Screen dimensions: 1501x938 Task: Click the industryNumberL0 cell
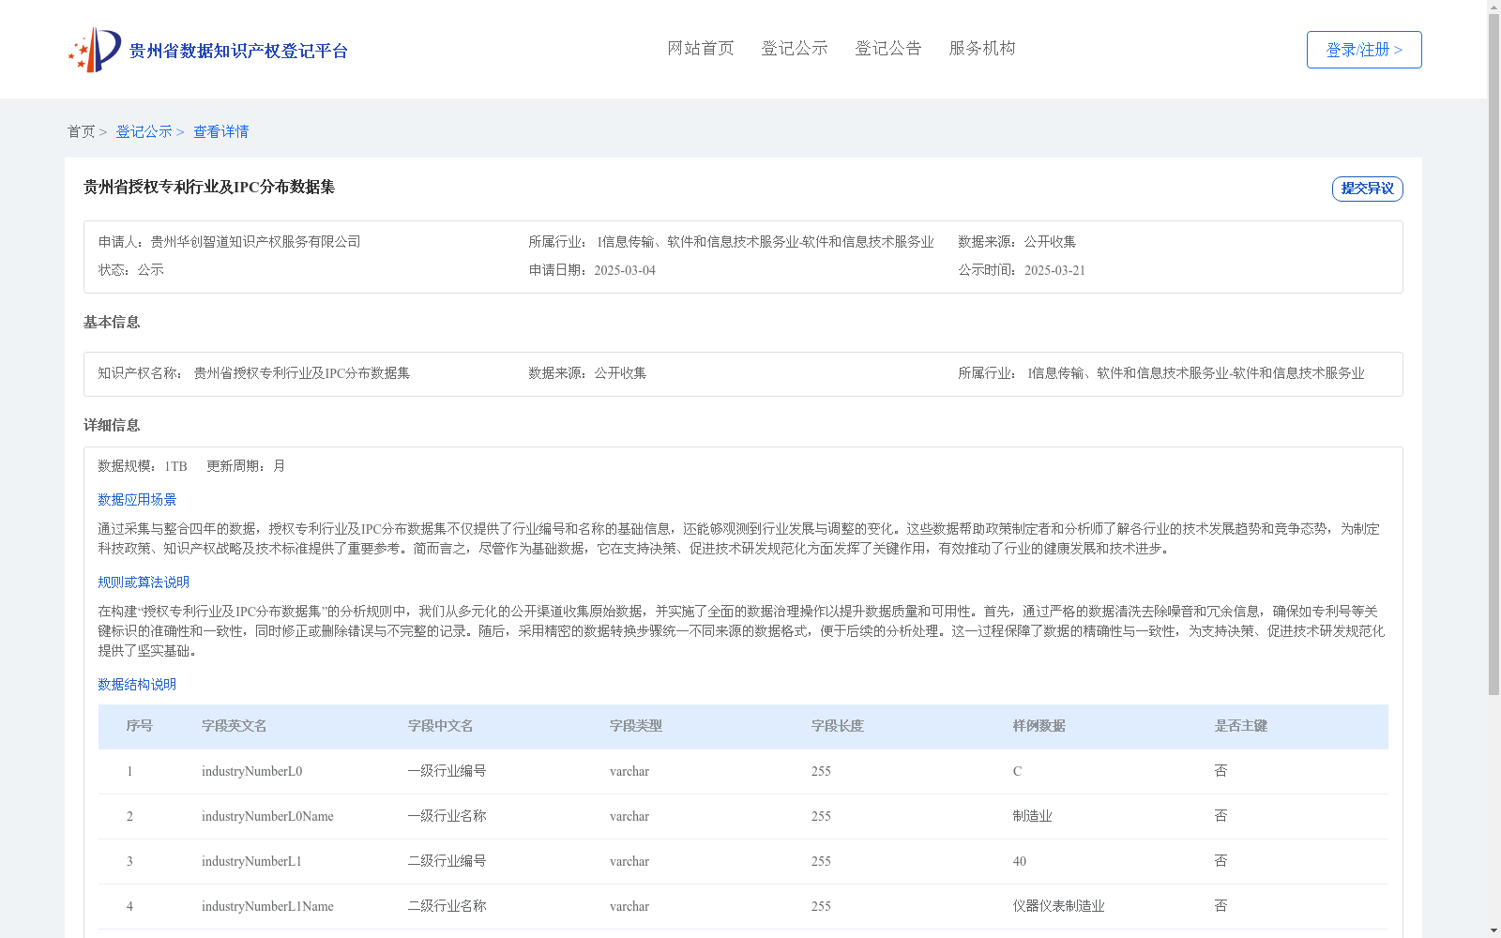click(x=251, y=771)
